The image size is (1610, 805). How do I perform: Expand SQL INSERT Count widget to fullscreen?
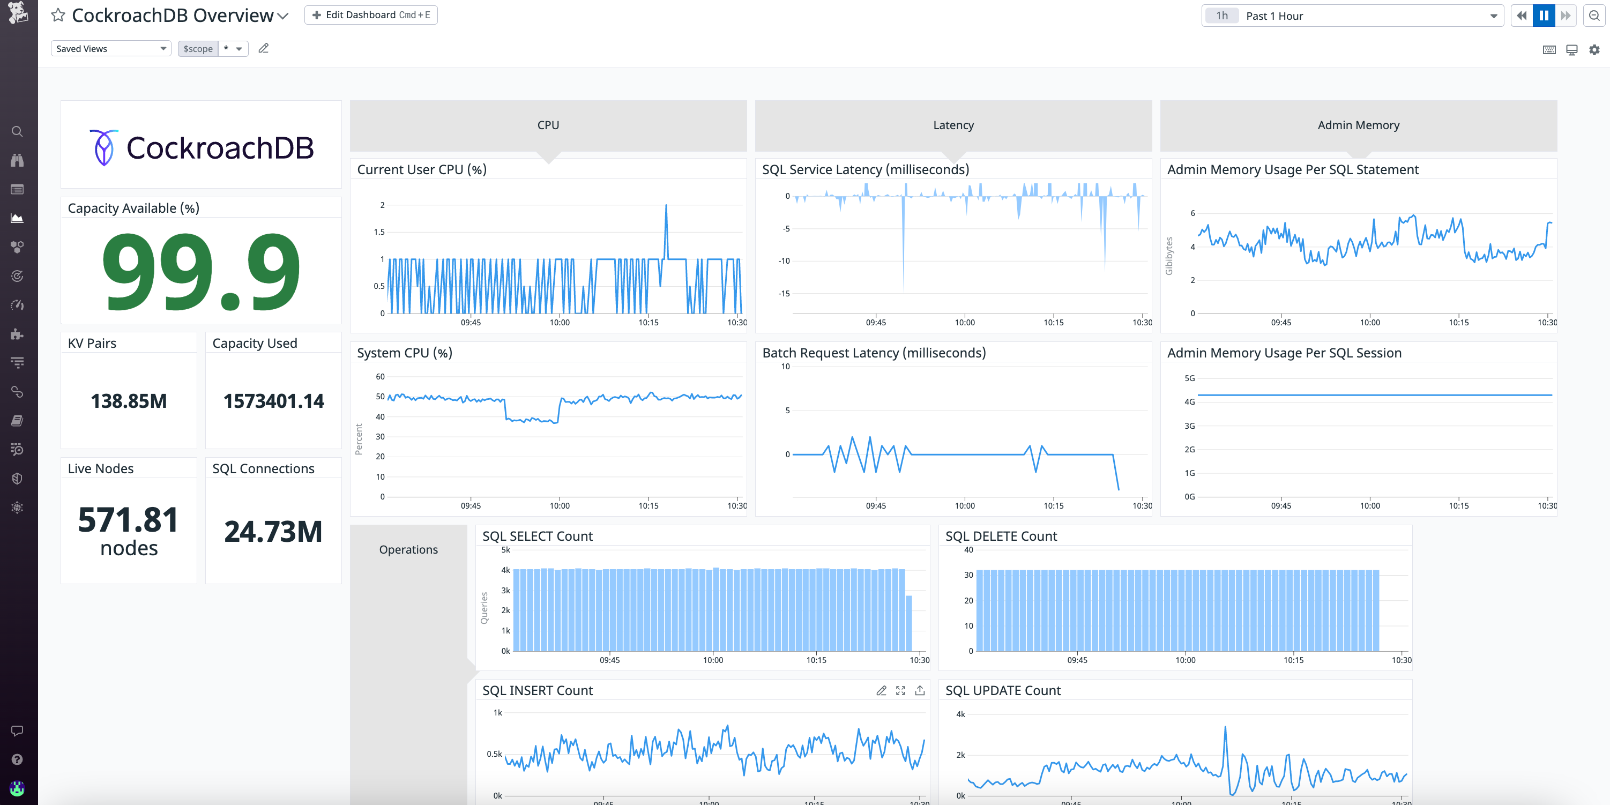point(900,691)
